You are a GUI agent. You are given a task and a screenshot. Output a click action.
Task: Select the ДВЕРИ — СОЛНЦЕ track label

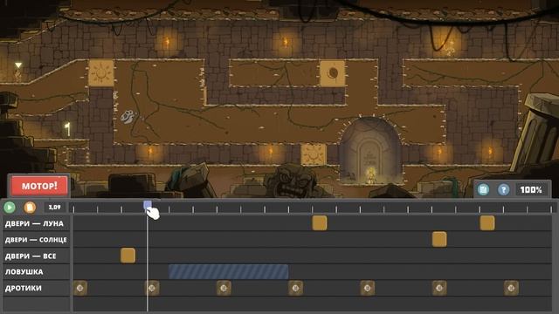pos(36,240)
